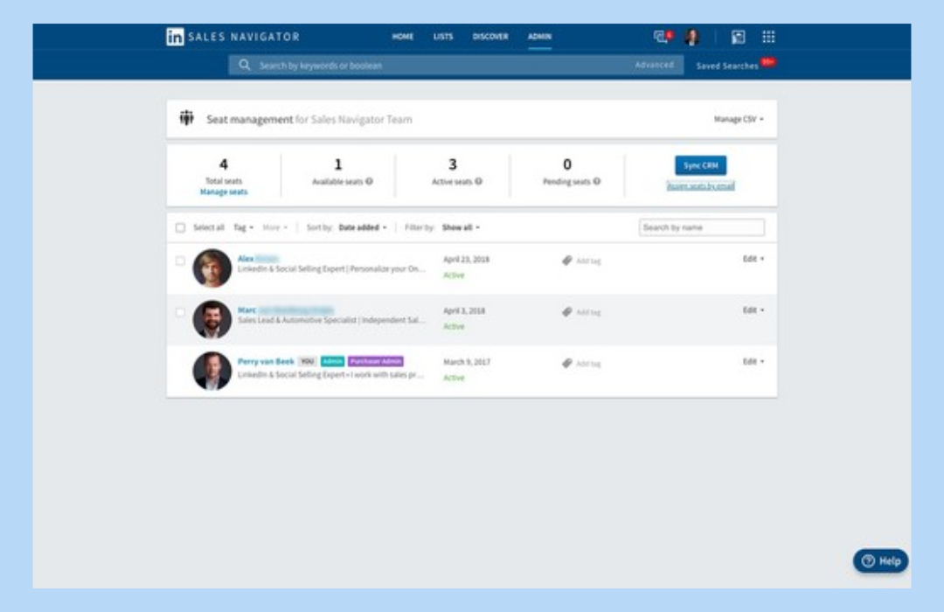Show Active seats info tooltip icon
The width and height of the screenshot is (944, 612).
tap(479, 181)
